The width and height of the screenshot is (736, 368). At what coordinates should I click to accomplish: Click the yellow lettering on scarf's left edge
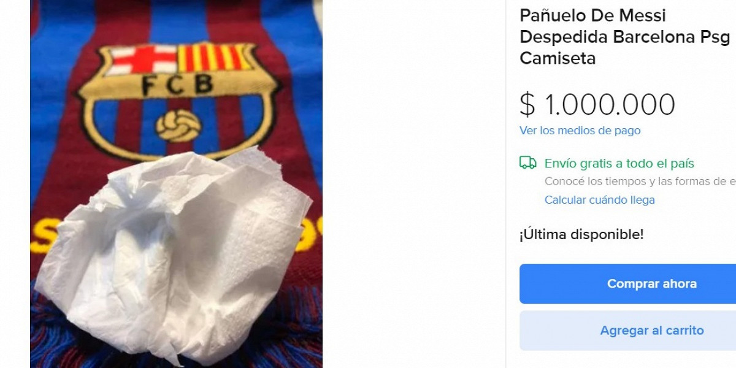pos(39,236)
